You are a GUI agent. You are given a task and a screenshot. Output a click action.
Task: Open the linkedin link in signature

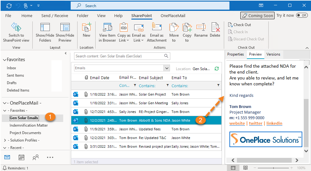(274, 123)
